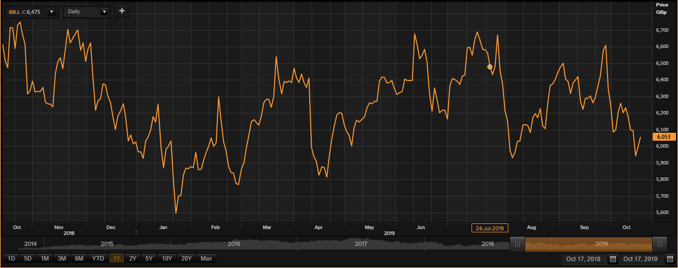Viewport: 678px width, 268px height.
Task: Select the 5D range button
Action: (28, 258)
